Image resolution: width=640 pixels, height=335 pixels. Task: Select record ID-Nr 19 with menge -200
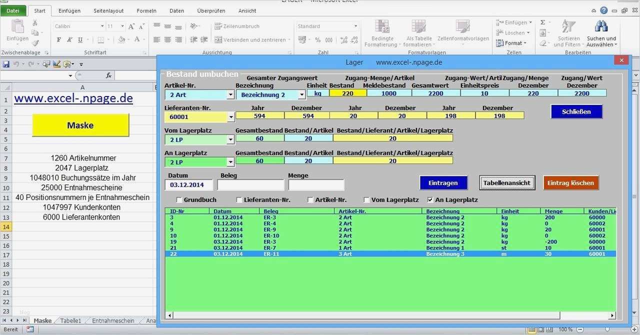coord(350,241)
